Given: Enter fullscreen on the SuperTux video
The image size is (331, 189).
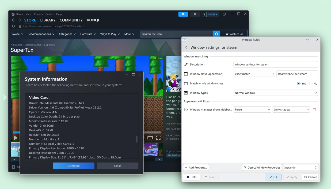Looking at the screenshot, I should pos(158,138).
